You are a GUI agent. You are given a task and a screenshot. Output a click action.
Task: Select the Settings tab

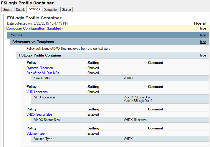pyautogui.click(x=34, y=9)
